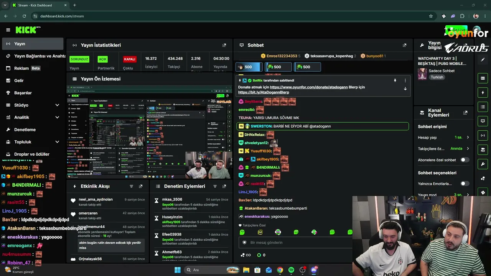Pop out the Etkinlik Akışı panel
This screenshot has height=276, width=491.
(141, 186)
